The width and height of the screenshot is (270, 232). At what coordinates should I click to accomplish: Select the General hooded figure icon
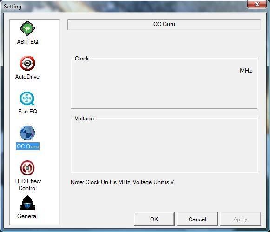[27, 203]
